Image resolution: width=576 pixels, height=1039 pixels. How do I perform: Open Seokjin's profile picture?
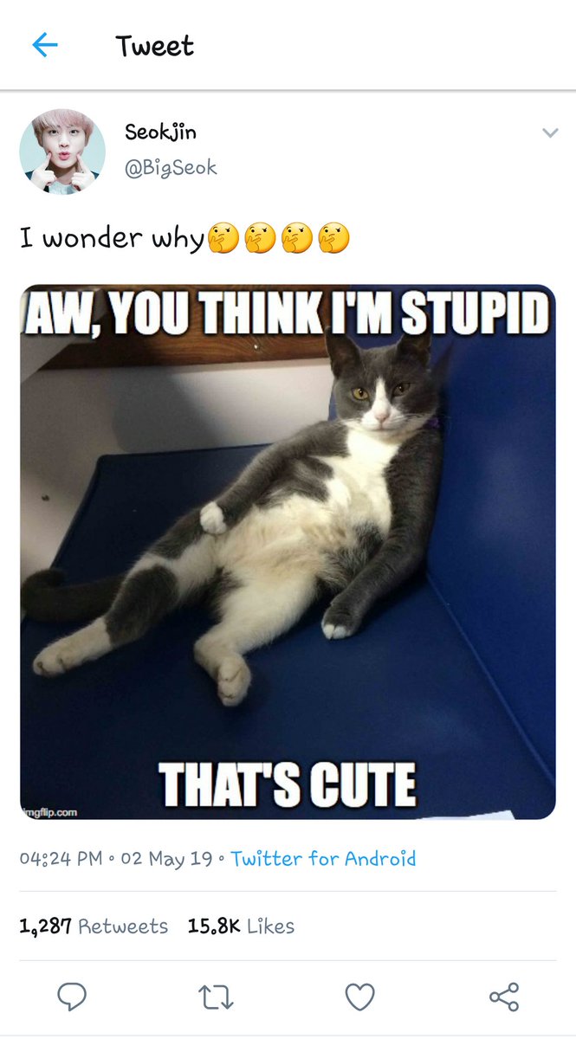[x=62, y=152]
